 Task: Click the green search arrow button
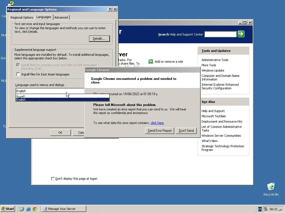241,34
